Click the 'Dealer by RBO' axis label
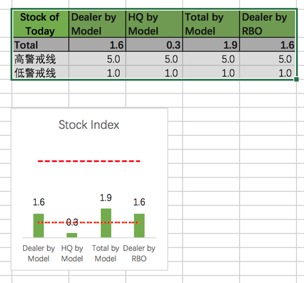 (139, 253)
